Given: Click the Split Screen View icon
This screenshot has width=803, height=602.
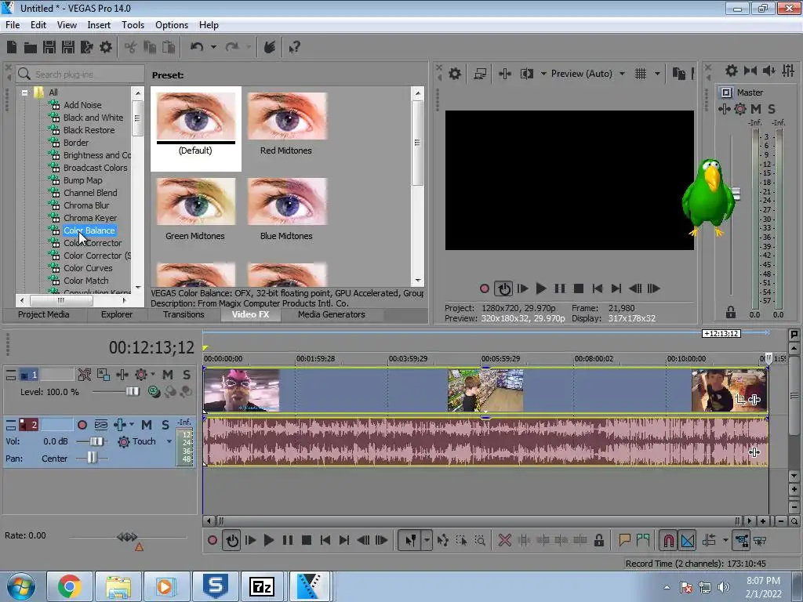Looking at the screenshot, I should (527, 74).
